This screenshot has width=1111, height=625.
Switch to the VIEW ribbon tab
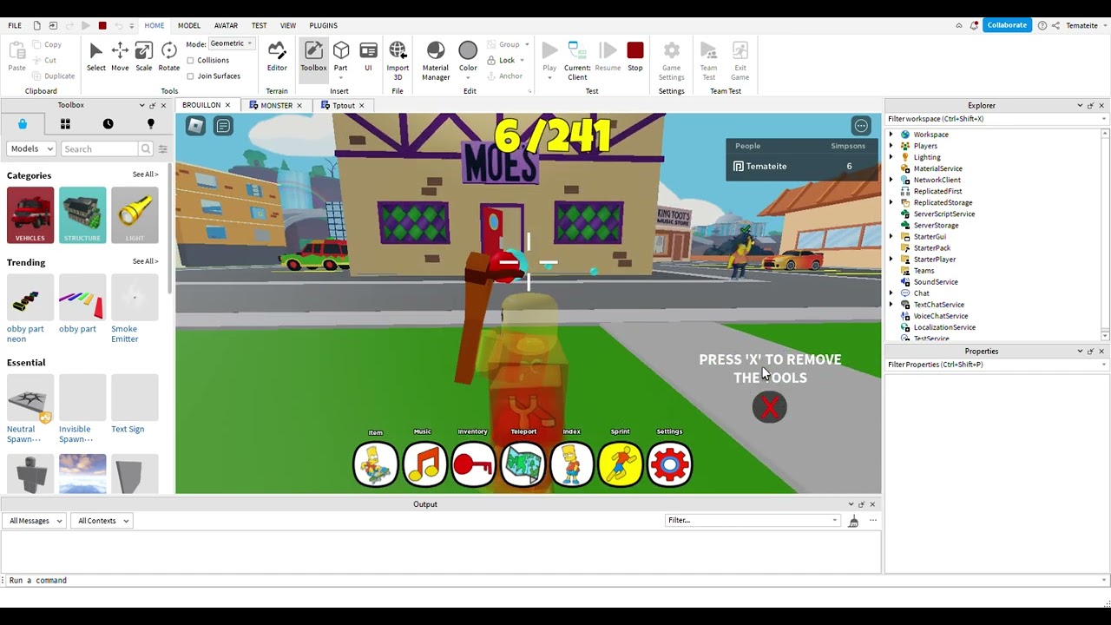coord(288,25)
